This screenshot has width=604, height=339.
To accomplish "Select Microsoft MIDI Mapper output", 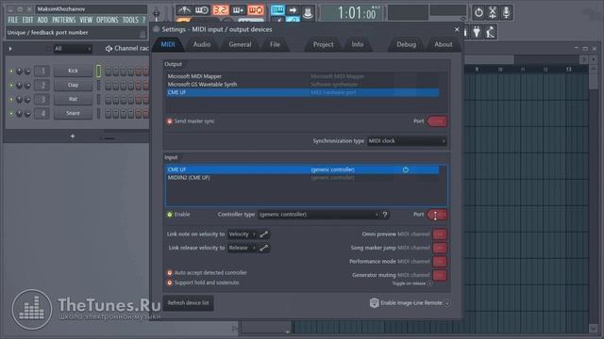I will pos(302,76).
